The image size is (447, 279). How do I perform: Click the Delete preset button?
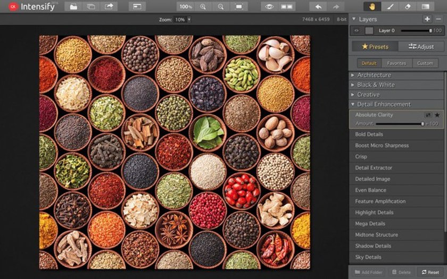[x=402, y=272]
